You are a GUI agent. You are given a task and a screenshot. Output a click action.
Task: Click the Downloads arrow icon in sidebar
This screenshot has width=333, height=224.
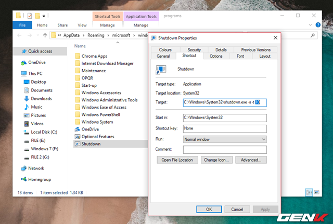[x=27, y=99]
